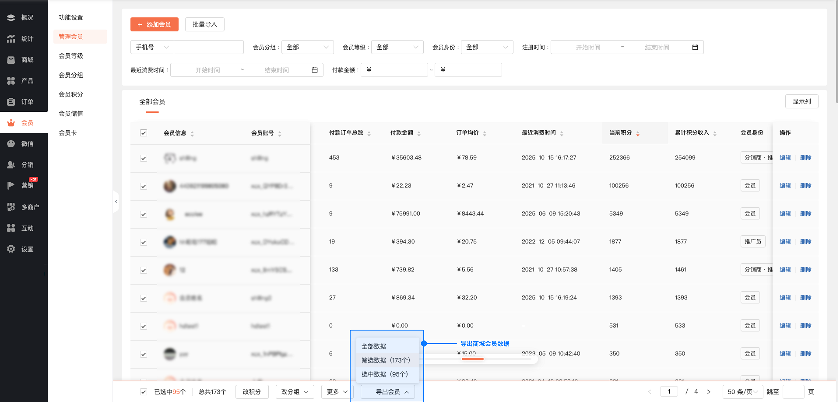
Task: Click the 批量导入 button
Action: tap(205, 24)
